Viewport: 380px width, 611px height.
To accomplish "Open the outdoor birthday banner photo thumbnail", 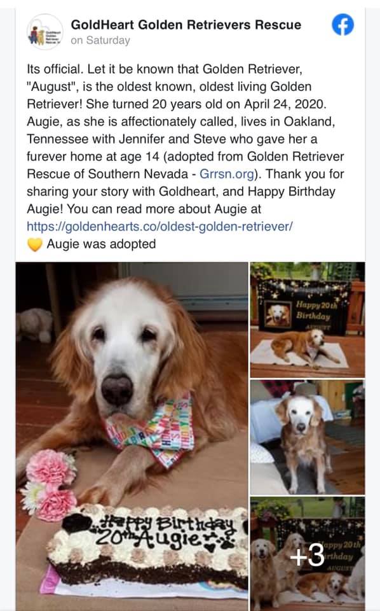I will coord(308,320).
